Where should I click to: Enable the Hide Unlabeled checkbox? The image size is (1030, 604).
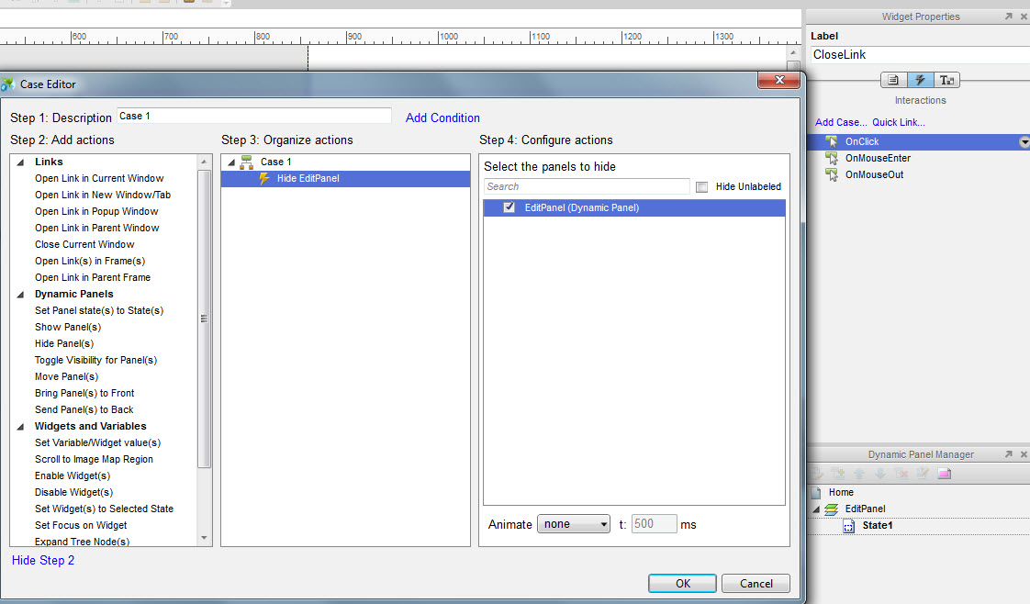coord(702,187)
